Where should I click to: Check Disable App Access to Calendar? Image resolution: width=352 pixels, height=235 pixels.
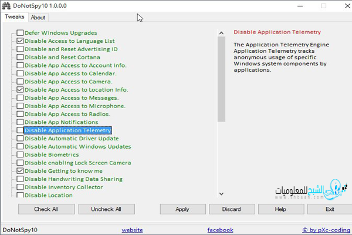[x=20, y=73]
